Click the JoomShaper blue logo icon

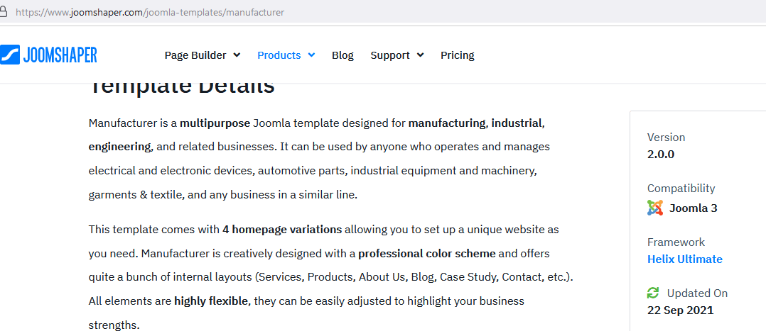click(x=10, y=55)
